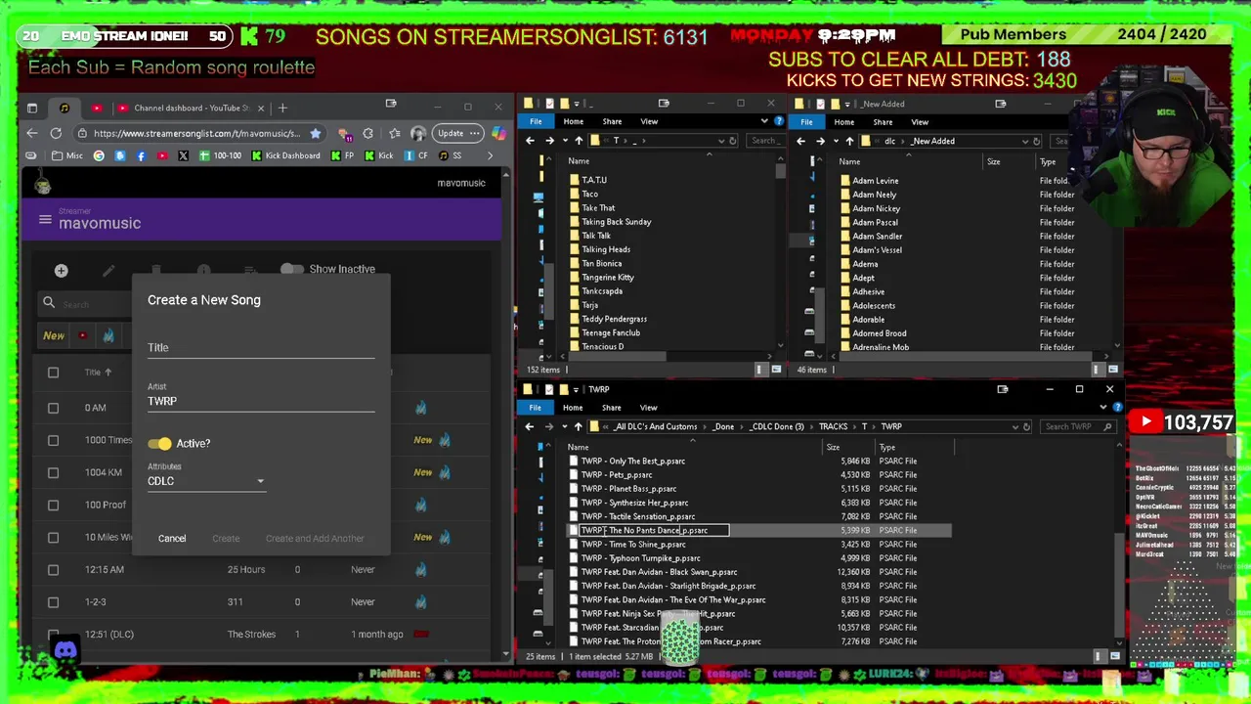Screen dimensions: 1251x704
Task: Click the browser refresh icon
Action: 56,133
